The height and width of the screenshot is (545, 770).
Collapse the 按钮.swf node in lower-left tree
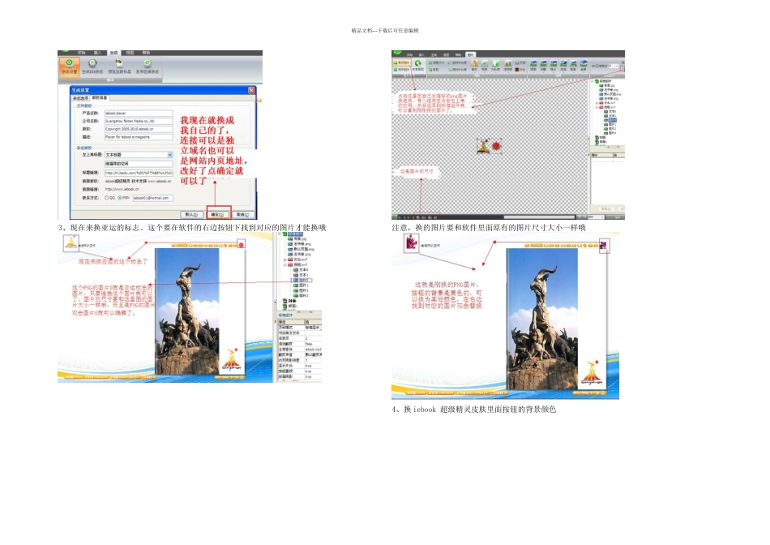pyautogui.click(x=284, y=265)
